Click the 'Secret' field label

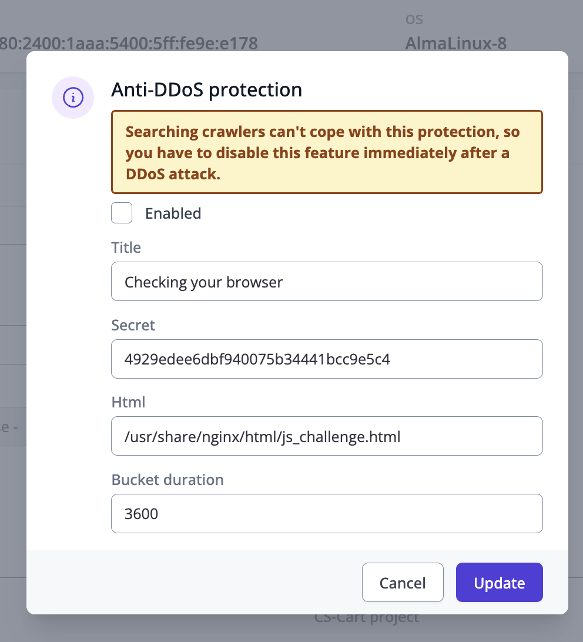pyautogui.click(x=133, y=325)
